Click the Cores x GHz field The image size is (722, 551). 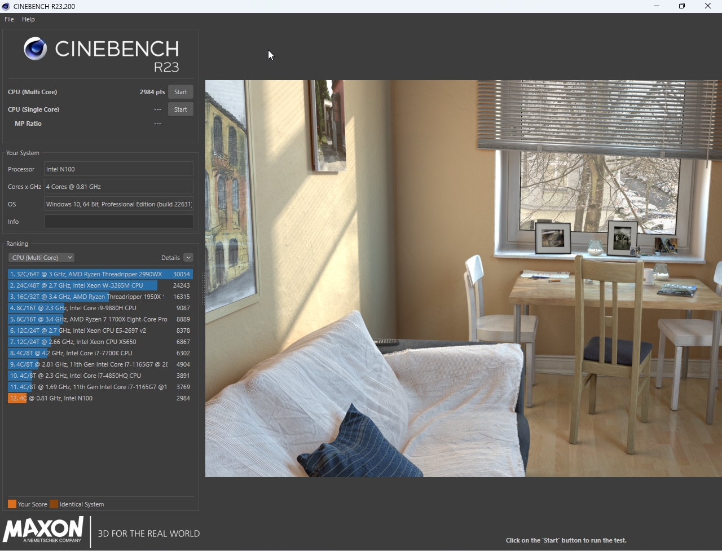(119, 187)
